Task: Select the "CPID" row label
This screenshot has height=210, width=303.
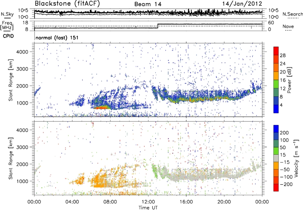Action: click(8, 36)
